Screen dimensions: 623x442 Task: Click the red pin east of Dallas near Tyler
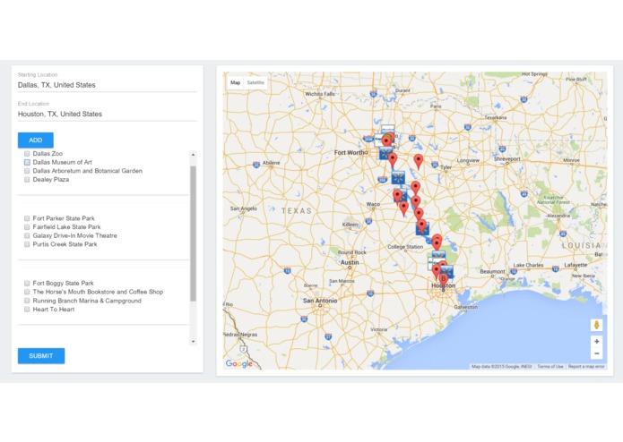point(418,162)
